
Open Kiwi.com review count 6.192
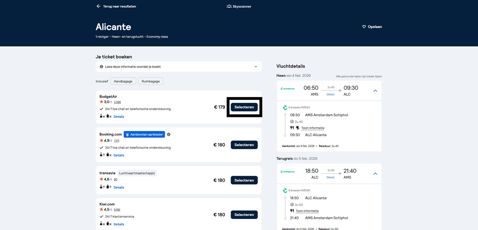click(x=117, y=210)
